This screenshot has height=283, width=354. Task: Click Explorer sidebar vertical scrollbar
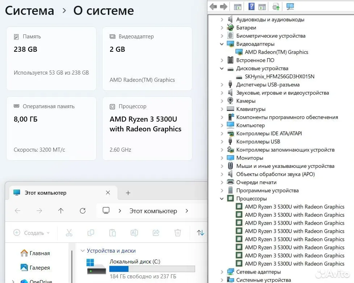(x=72, y=266)
